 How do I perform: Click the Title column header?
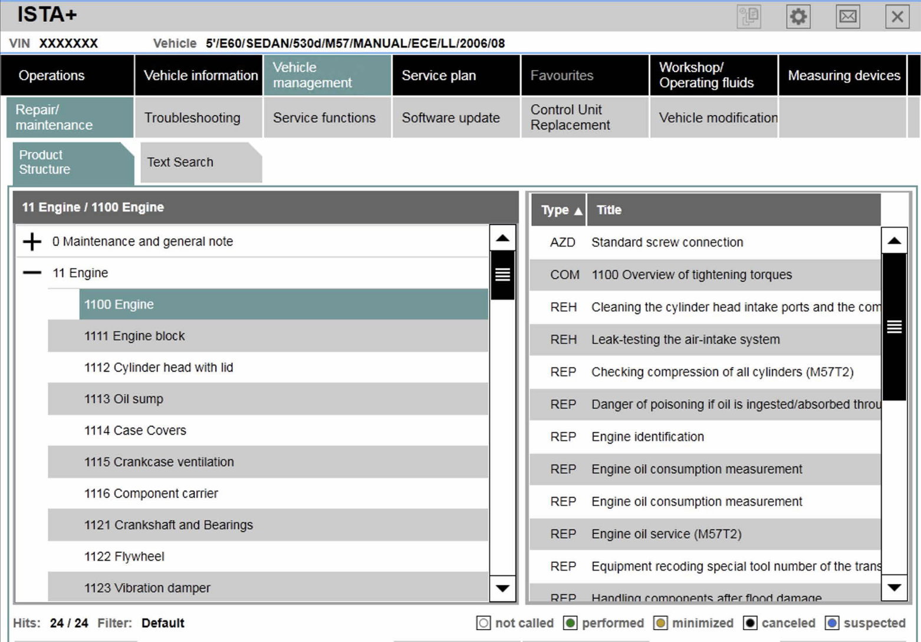[734, 210]
